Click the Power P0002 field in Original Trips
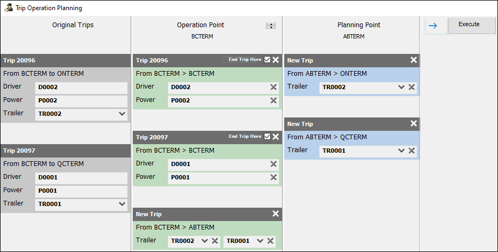 point(81,100)
